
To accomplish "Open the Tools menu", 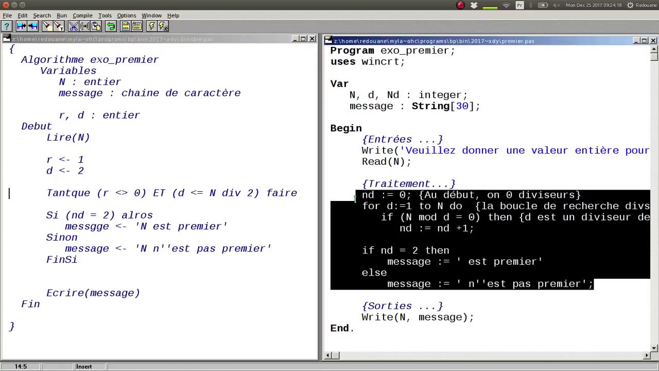I will pos(105,15).
